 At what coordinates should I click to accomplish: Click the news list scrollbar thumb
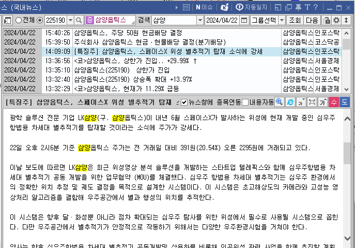[x=346, y=44]
